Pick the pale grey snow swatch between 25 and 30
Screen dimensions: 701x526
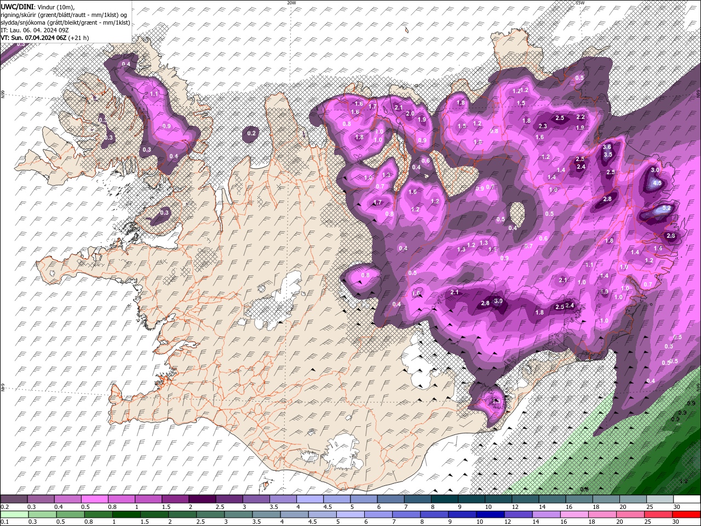659,499
